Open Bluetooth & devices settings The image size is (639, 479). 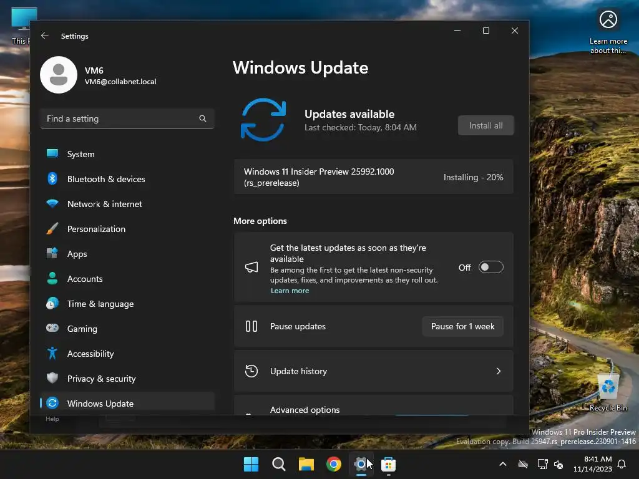point(127,179)
